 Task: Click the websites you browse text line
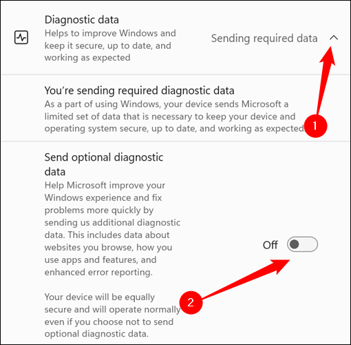tap(108, 248)
